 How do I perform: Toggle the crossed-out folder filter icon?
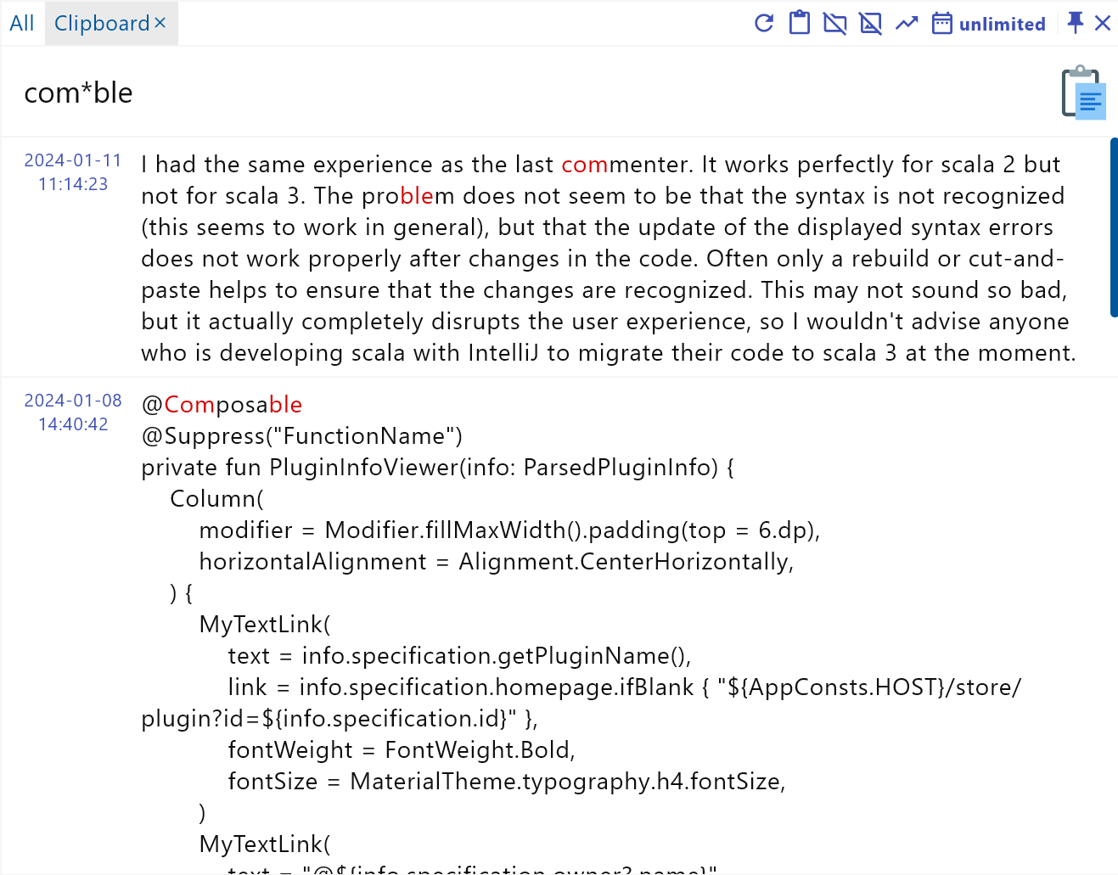[x=835, y=23]
